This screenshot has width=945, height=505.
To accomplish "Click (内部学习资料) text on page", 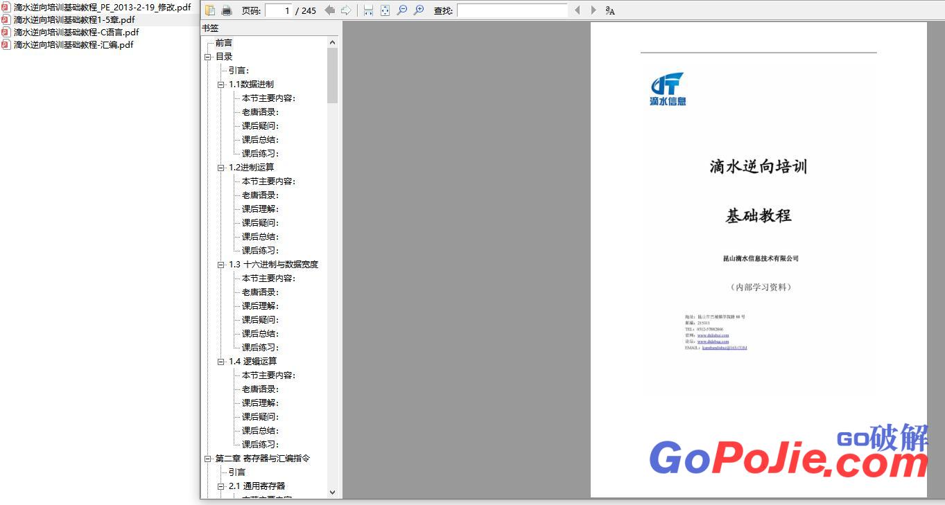I will [x=761, y=287].
